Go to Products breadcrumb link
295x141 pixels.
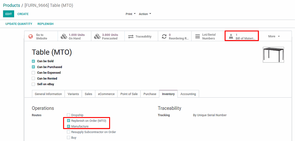(x=12, y=5)
